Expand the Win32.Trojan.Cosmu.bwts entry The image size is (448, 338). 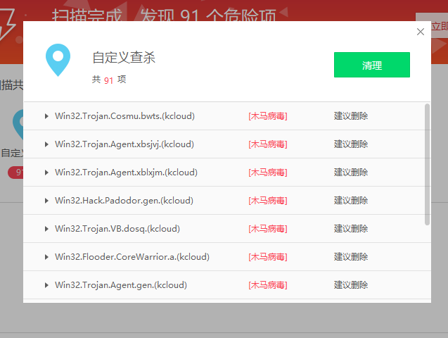46,116
